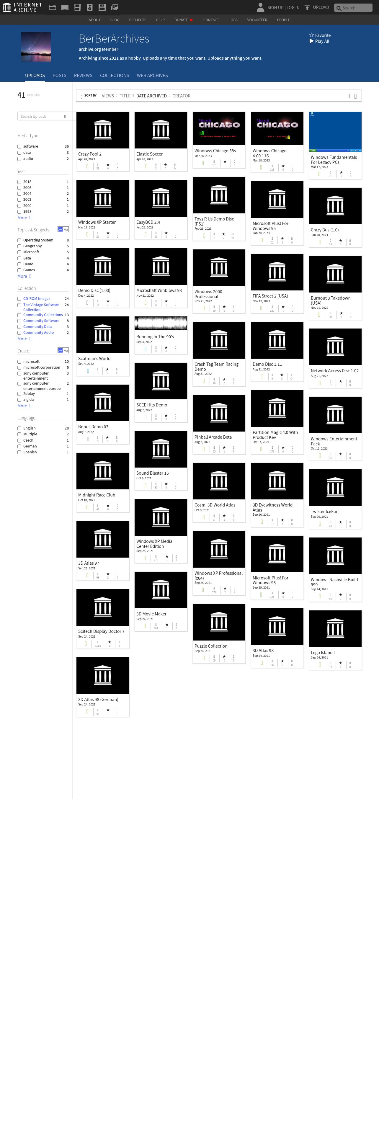This screenshot has width=379, height=1137.
Task: Sort uploads by Views
Action: click(108, 96)
